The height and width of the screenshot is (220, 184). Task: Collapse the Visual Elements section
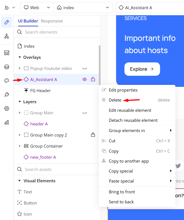tap(19, 181)
